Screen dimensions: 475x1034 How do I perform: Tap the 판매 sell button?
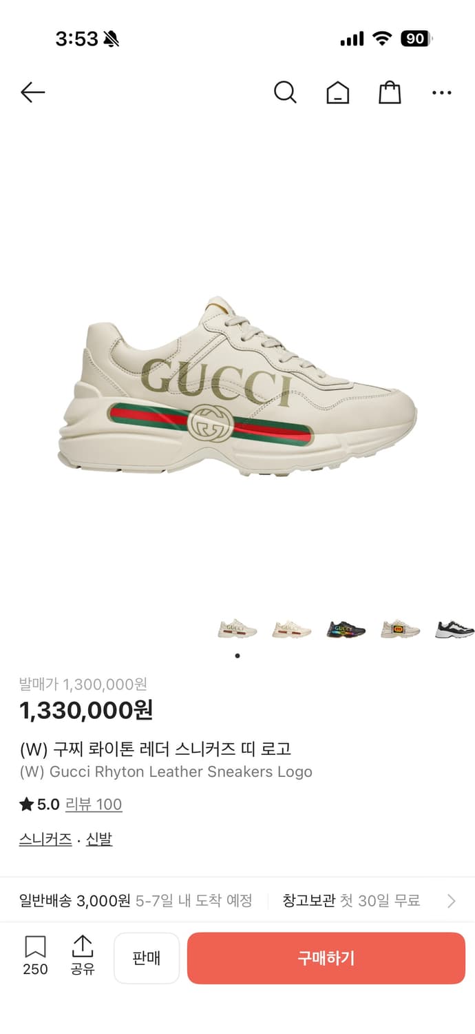(x=147, y=958)
